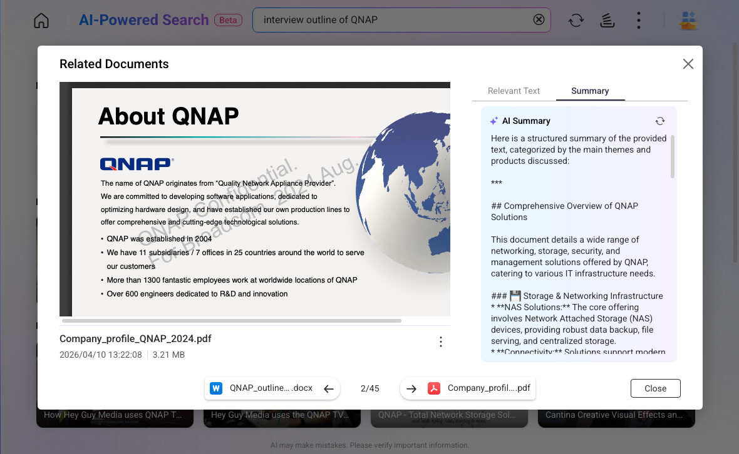Switch to the Relevant Text tab
The width and height of the screenshot is (739, 454).
pyautogui.click(x=514, y=91)
